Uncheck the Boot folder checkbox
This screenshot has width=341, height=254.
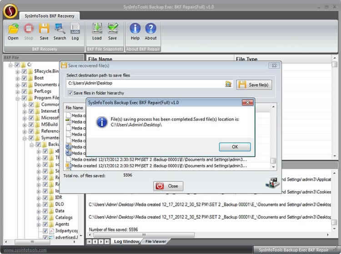24,78
